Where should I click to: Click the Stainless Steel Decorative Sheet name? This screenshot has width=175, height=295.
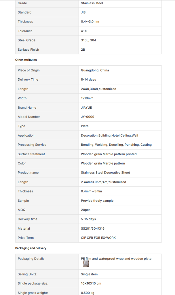click(x=105, y=173)
